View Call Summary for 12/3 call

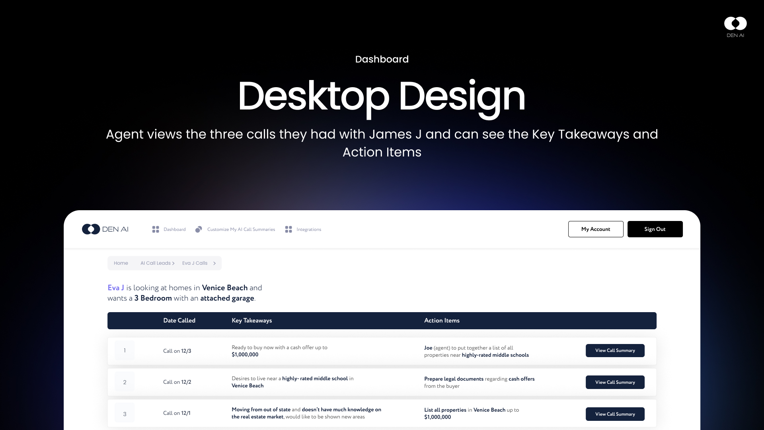[615, 350]
